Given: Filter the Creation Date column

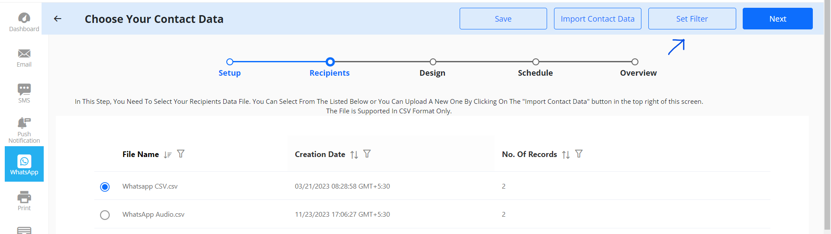Looking at the screenshot, I should 367,154.
